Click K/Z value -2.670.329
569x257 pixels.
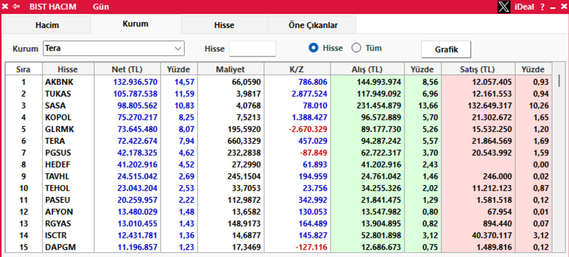pyautogui.click(x=307, y=129)
